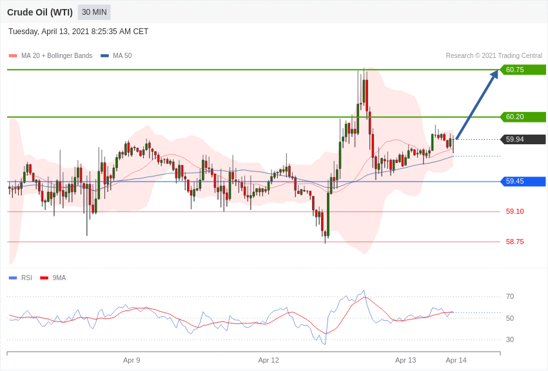The height and width of the screenshot is (371, 548).
Task: Click the 30 MIN timeframe badge
Action: (94, 12)
